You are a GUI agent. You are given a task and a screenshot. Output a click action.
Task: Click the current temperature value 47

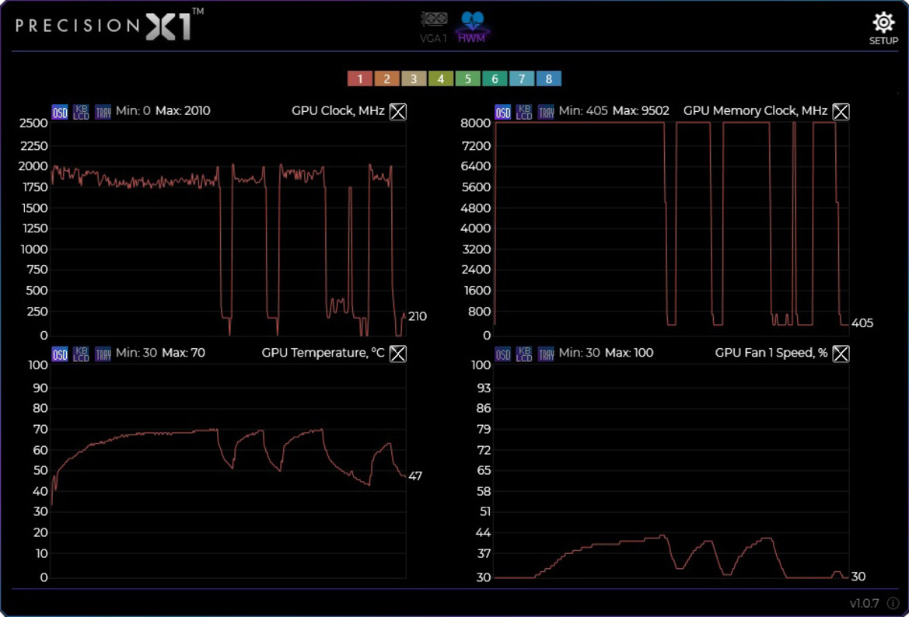click(415, 476)
